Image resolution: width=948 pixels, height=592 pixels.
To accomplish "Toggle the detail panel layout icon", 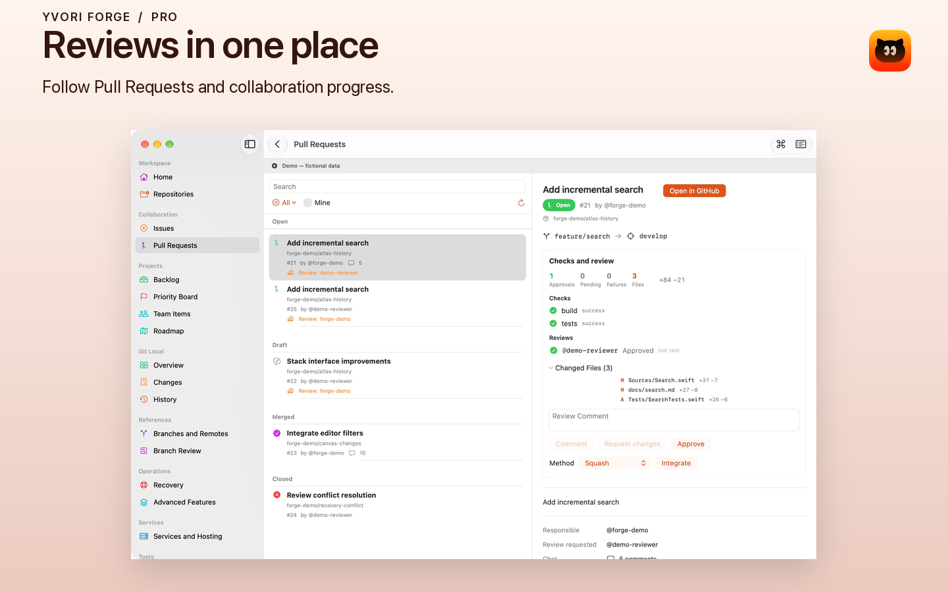I will [x=801, y=144].
